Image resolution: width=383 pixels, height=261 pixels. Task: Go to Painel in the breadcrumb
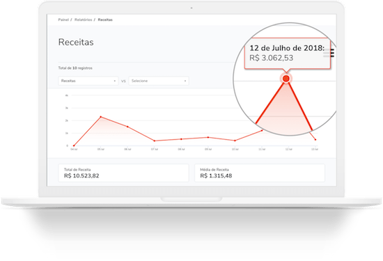[x=63, y=19]
